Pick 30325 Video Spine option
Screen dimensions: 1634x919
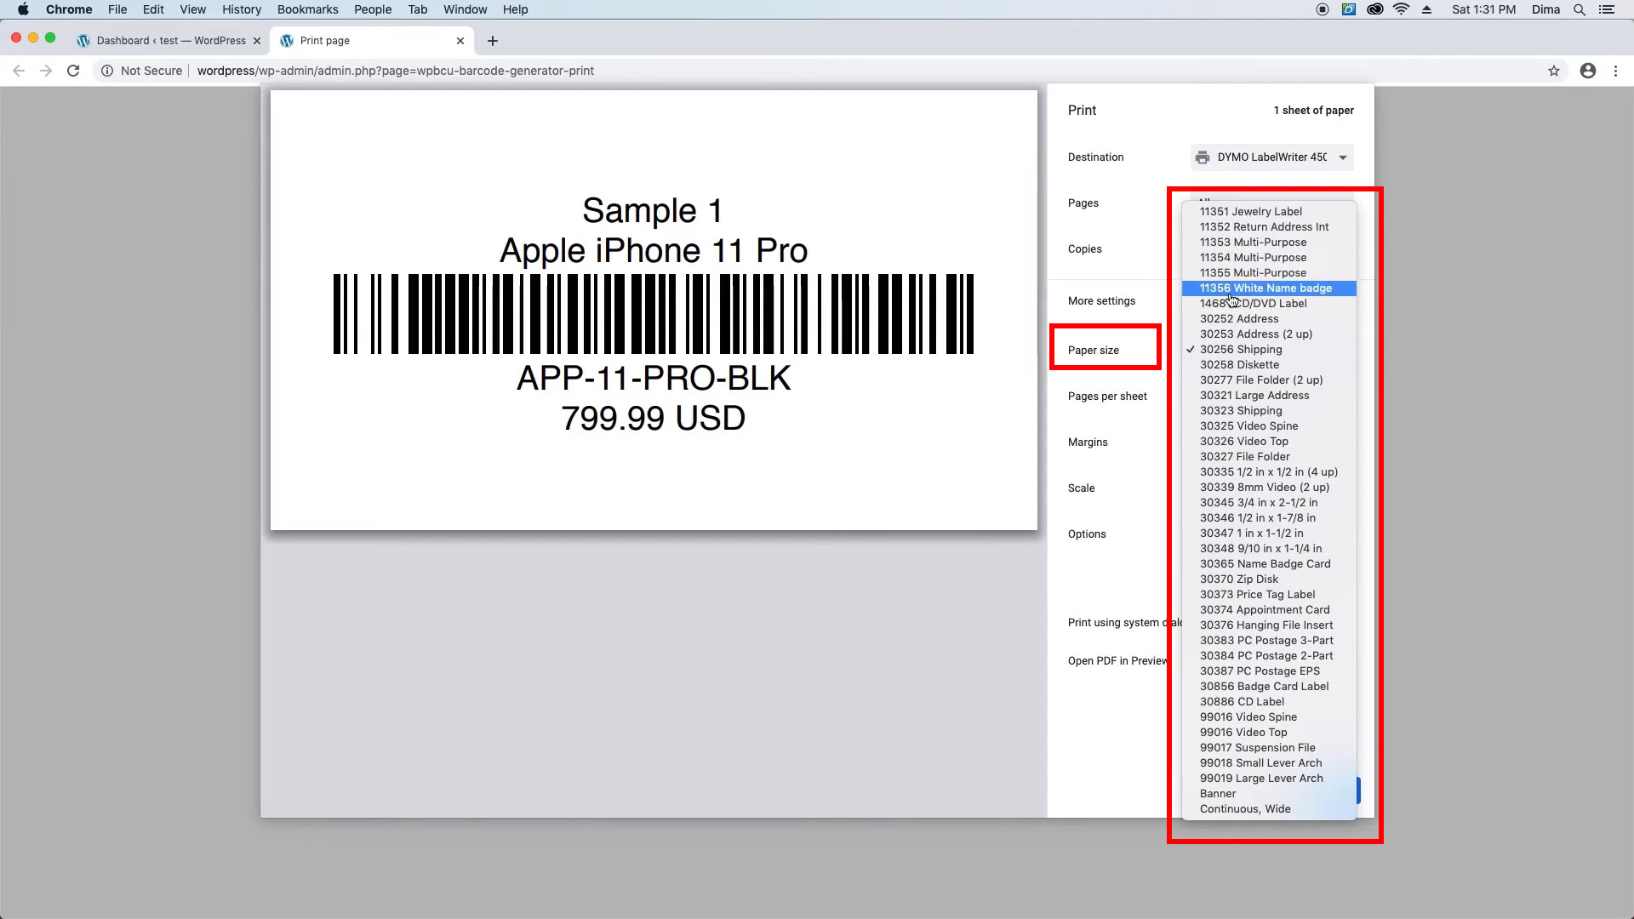[x=1269, y=426]
